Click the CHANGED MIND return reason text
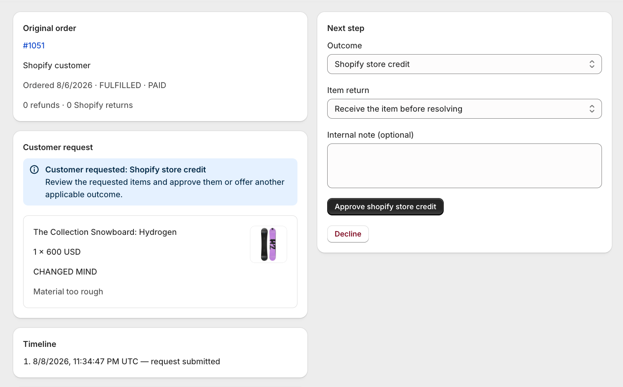Image resolution: width=623 pixels, height=387 pixels. [x=65, y=272]
